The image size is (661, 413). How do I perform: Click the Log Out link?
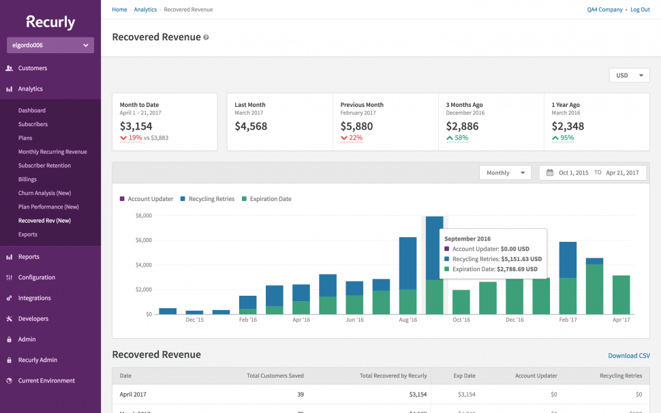coord(640,10)
